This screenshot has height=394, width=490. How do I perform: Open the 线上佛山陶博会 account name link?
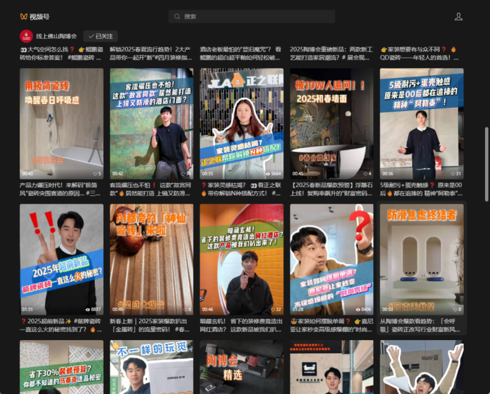(x=57, y=36)
